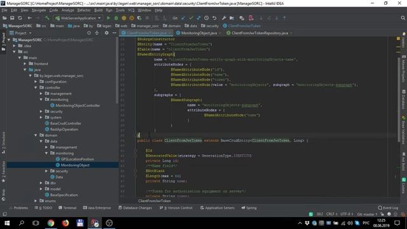Expand the configuration package node
The height and width of the screenshot is (229, 407).
36,81
